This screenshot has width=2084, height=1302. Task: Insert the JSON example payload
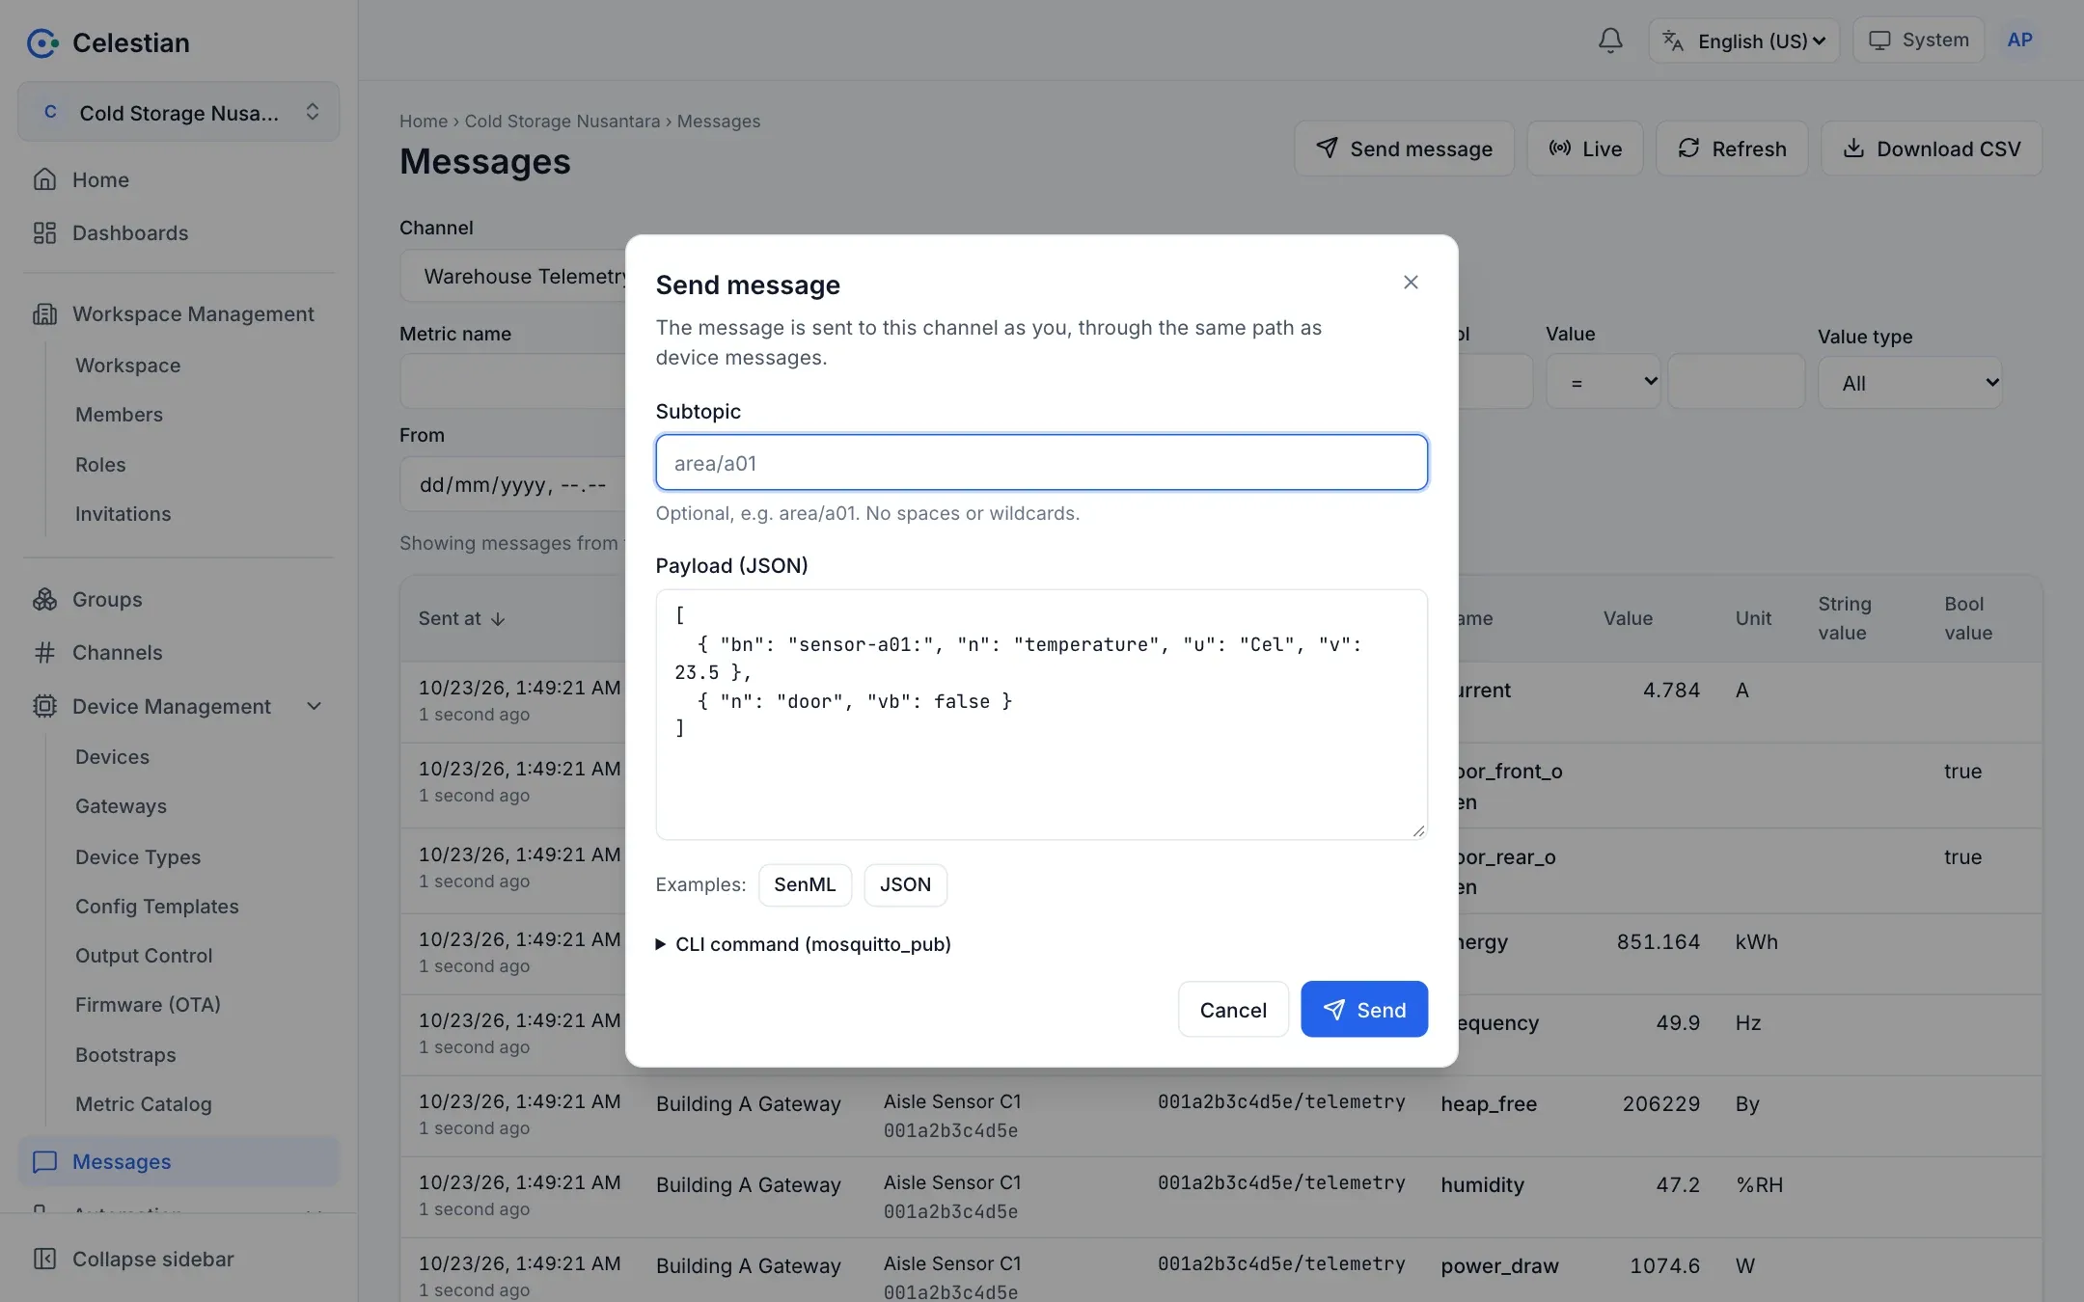[905, 884]
